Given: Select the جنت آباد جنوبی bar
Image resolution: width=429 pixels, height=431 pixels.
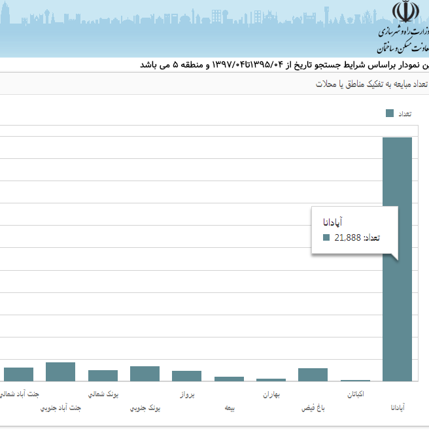Looking at the screenshot, I should click(60, 371).
